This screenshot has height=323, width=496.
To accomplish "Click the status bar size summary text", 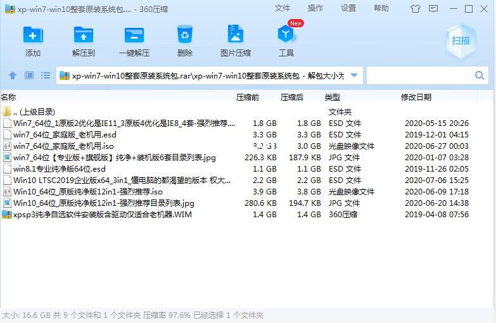I will coord(133,315).
